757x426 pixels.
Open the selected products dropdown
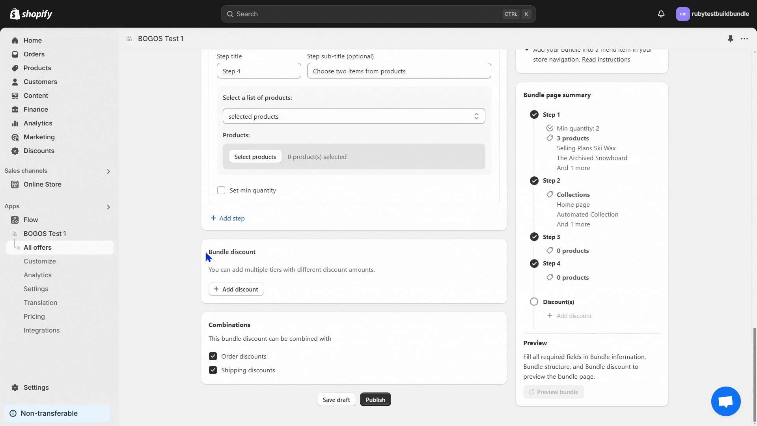point(354,116)
